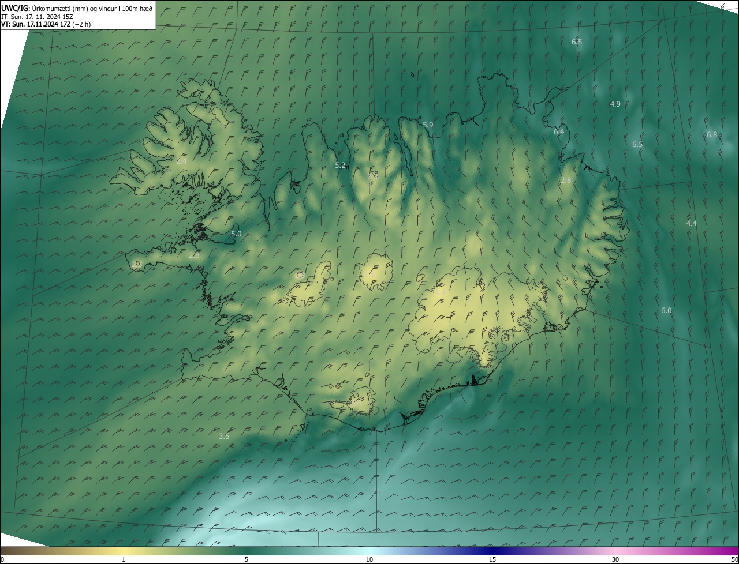Image resolution: width=739 pixels, height=564 pixels.
Task: Click the 50 tick label on the color scale
Action: point(734,559)
